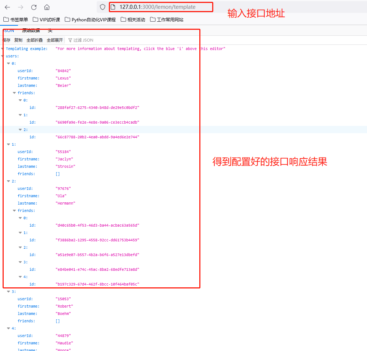Select id "6690fa9e-fe2e-4e8e-9a06-ce3eccb4cadb"
367x351 pixels.
tap(97, 122)
